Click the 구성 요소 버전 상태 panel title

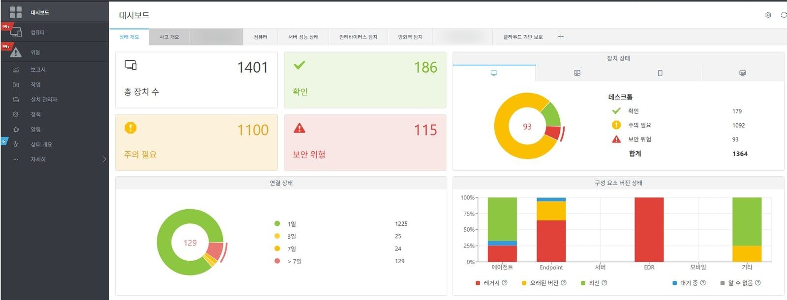click(x=618, y=183)
